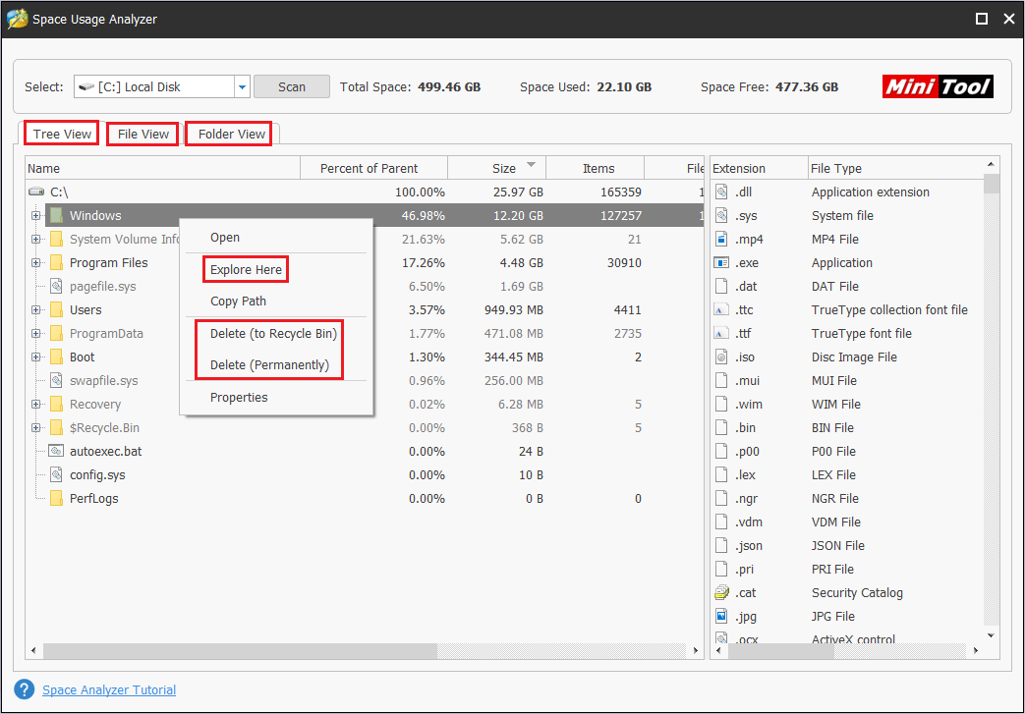
Task: Choose Properties from context menu
Action: tap(239, 397)
